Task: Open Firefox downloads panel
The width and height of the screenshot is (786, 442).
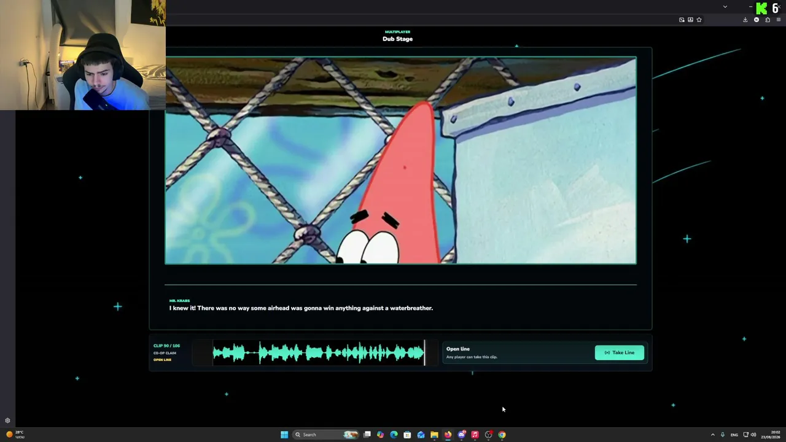Action: [x=745, y=20]
